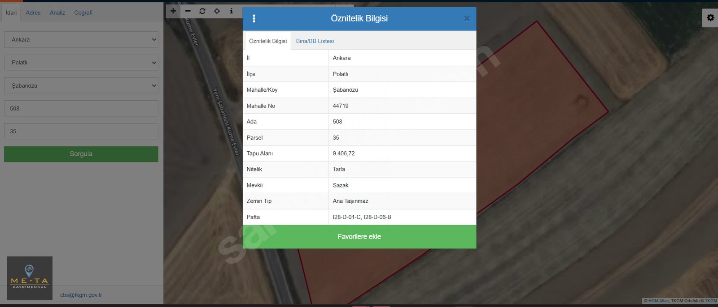The image size is (718, 307).
Task: Open the Ankara province dropdown
Action: coord(81,39)
